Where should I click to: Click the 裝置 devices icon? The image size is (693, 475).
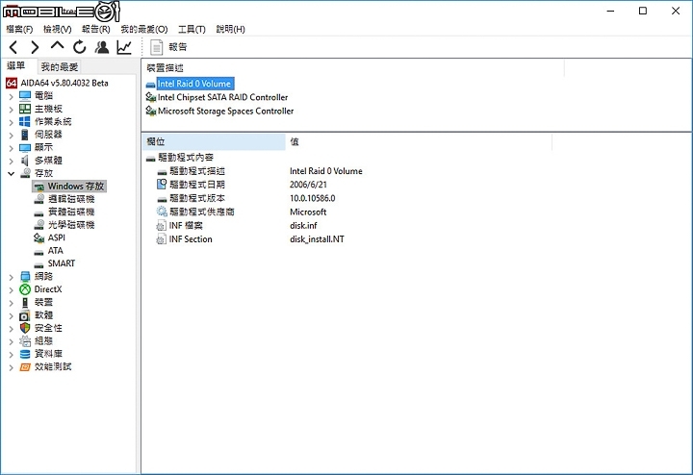pyautogui.click(x=25, y=302)
